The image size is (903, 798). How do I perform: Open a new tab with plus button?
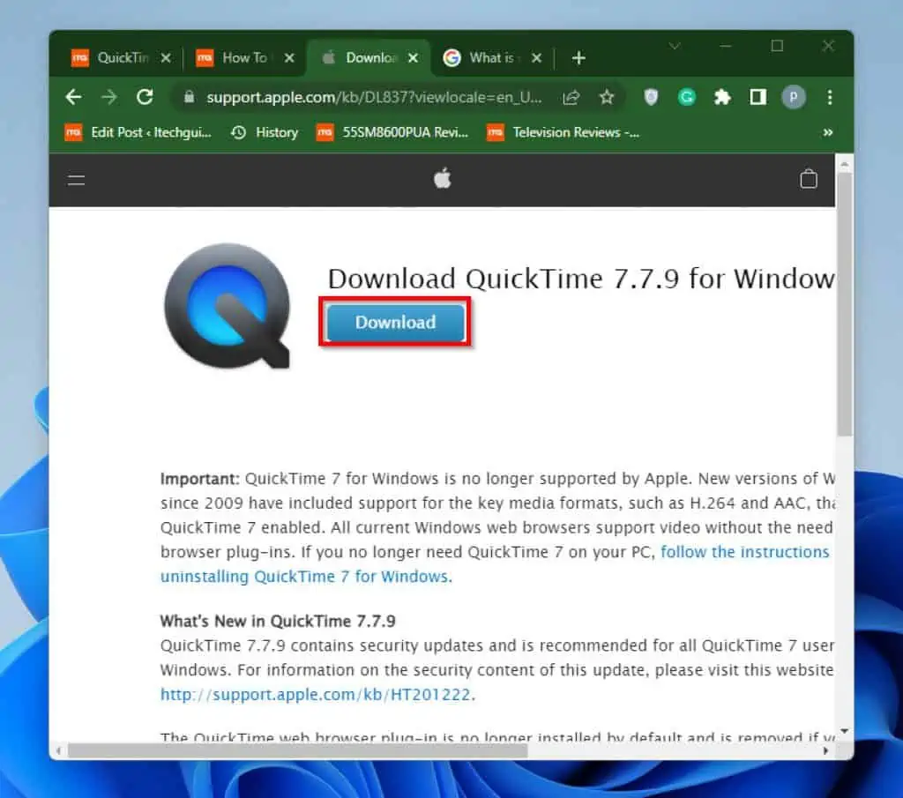(x=578, y=57)
